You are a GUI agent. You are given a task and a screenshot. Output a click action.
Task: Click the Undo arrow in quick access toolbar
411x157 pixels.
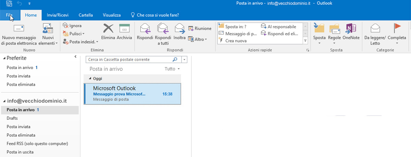pyautogui.click(x=20, y=3)
